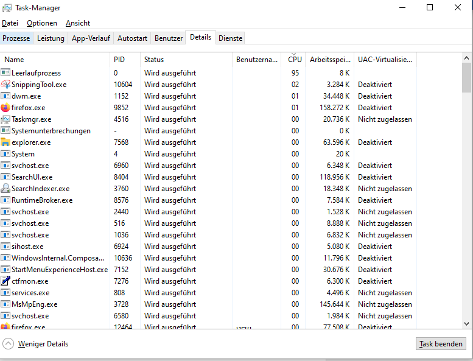Open the Optionen menu
Viewport: 473px width, 361px height.
point(42,23)
